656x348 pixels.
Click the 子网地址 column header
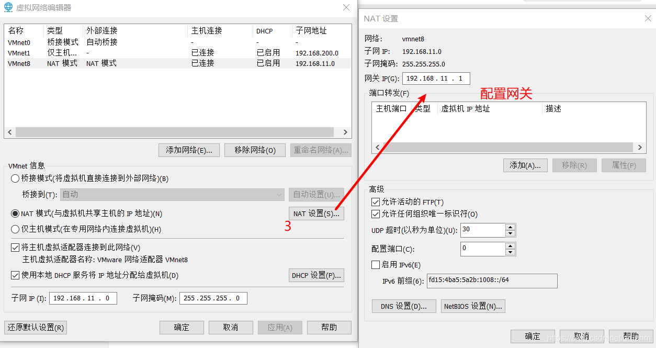click(x=321, y=31)
